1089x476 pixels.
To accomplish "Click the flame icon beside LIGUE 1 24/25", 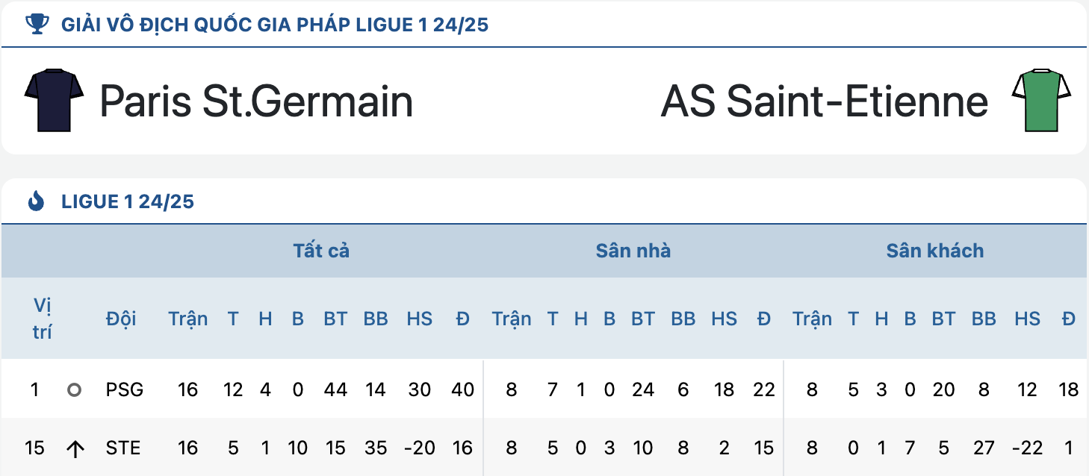I will [36, 201].
